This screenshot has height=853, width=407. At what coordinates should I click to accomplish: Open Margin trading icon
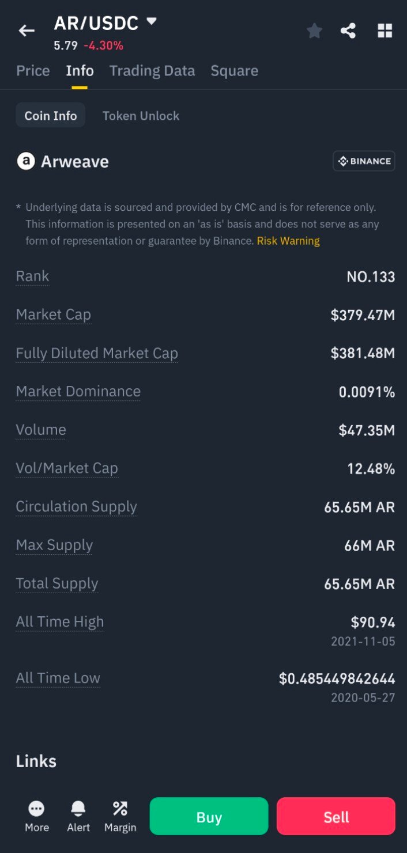pyautogui.click(x=120, y=816)
